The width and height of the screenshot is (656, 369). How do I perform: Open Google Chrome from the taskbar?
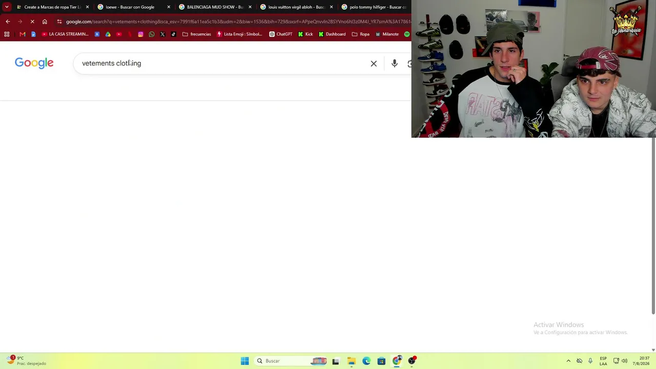click(x=397, y=361)
